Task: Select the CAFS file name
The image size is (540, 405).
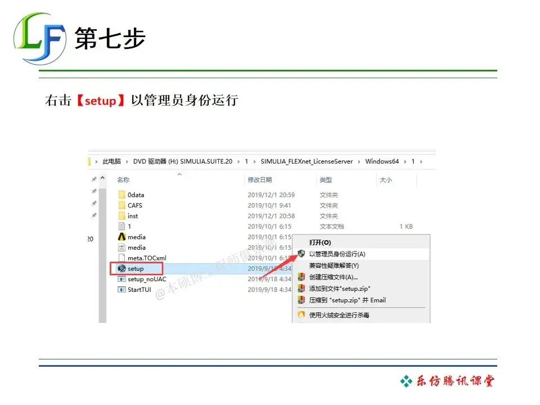Action: pos(134,205)
